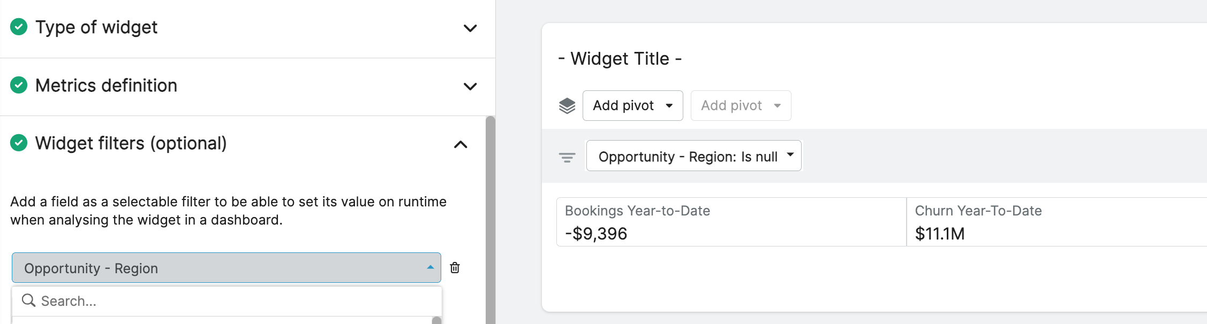
Task: Expand the Type of widget section
Action: click(470, 28)
